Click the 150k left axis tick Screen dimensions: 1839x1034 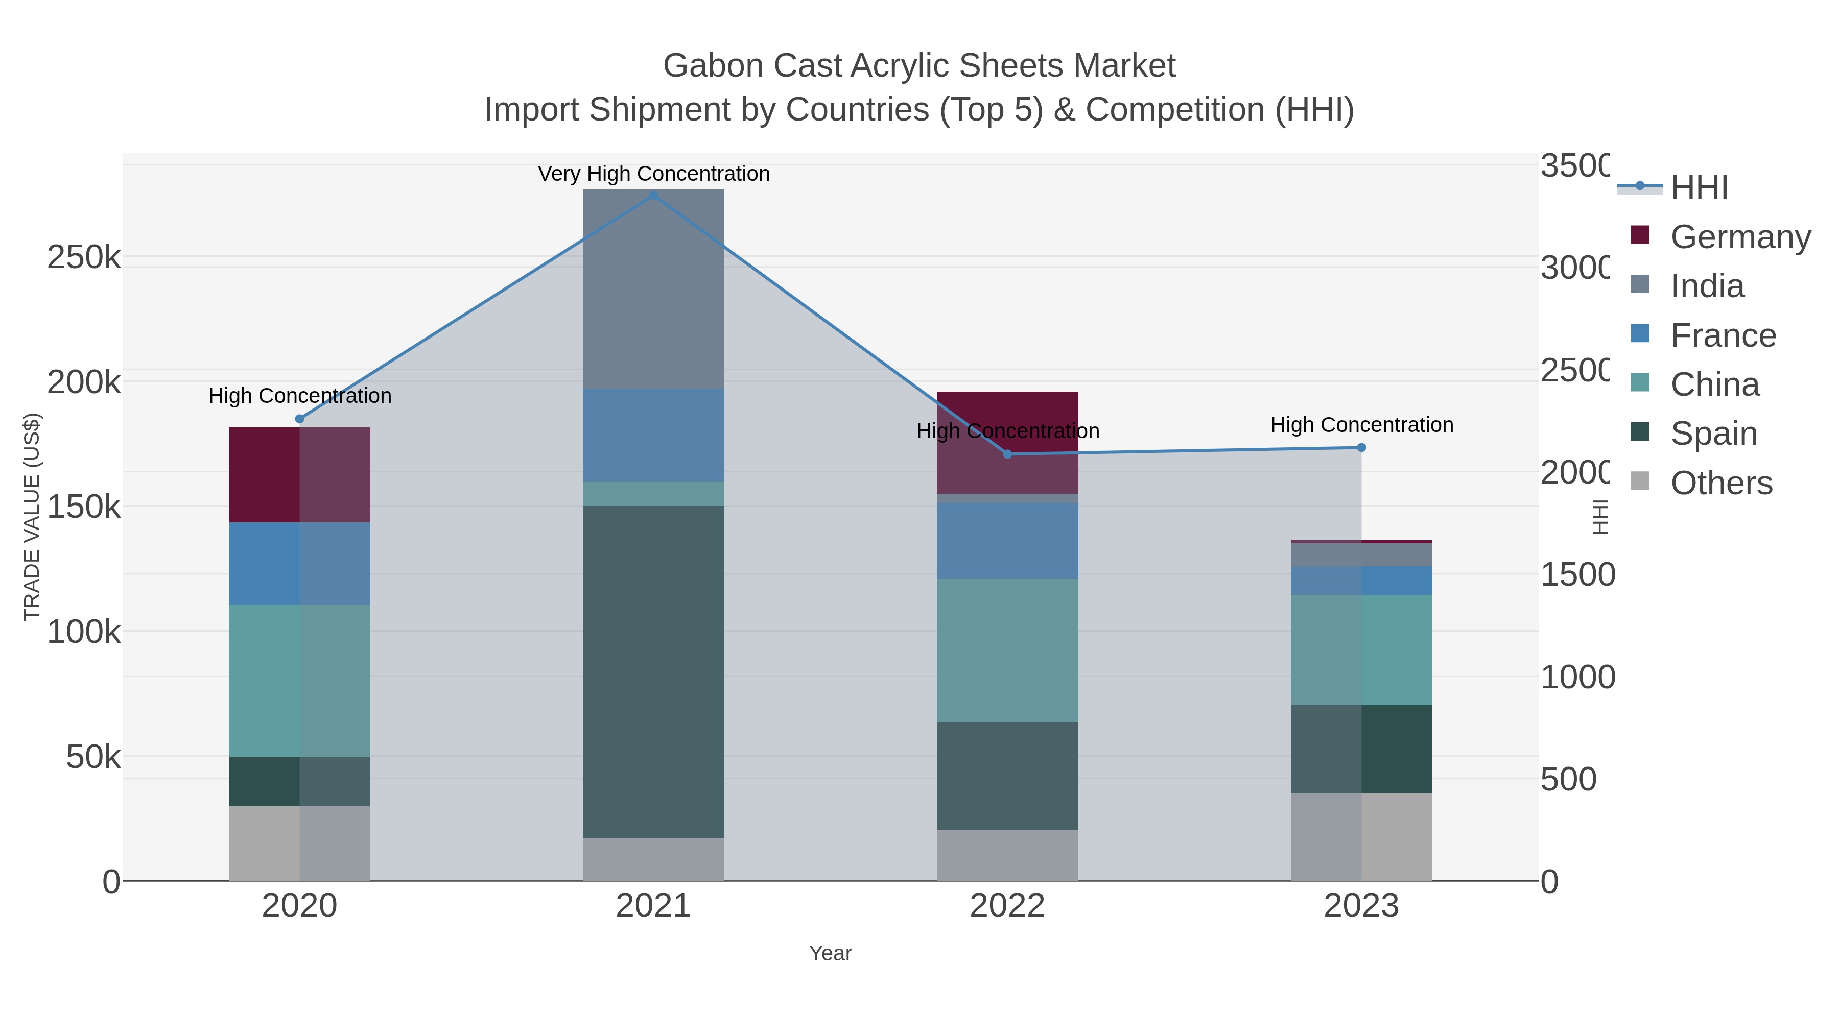[x=84, y=507]
